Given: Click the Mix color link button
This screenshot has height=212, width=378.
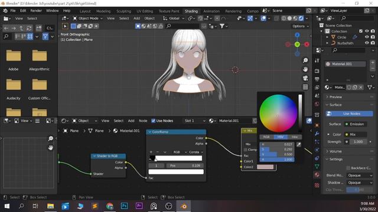Looking at the screenshot, I should (356, 134).
